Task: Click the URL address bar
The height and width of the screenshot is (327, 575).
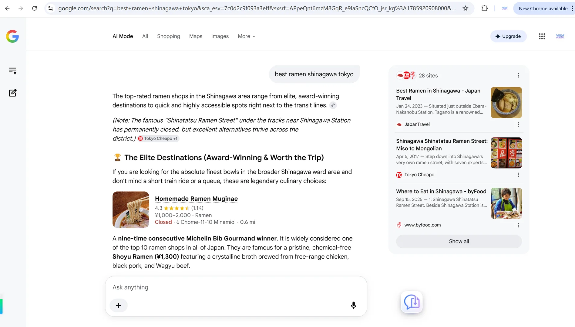Action: [x=257, y=8]
